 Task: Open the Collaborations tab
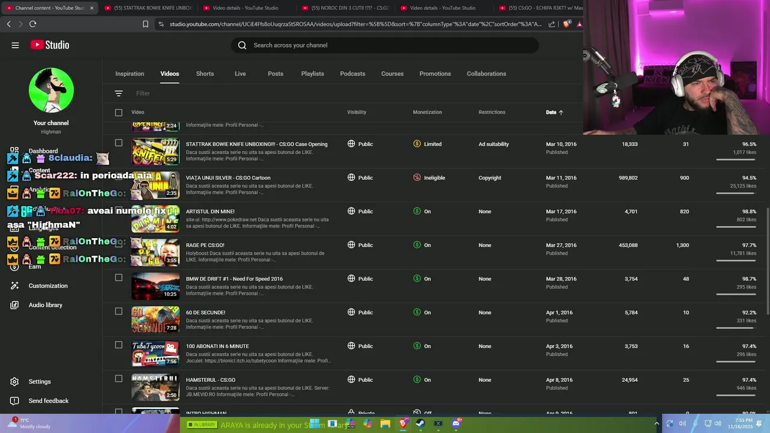pyautogui.click(x=486, y=73)
